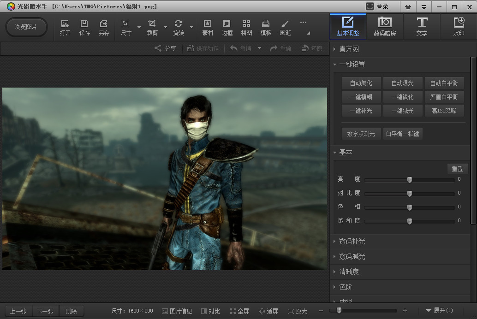477x319 pixels.
Task: Open the 旋转 (Rotate) dropdown arrow
Action: pyautogui.click(x=191, y=27)
